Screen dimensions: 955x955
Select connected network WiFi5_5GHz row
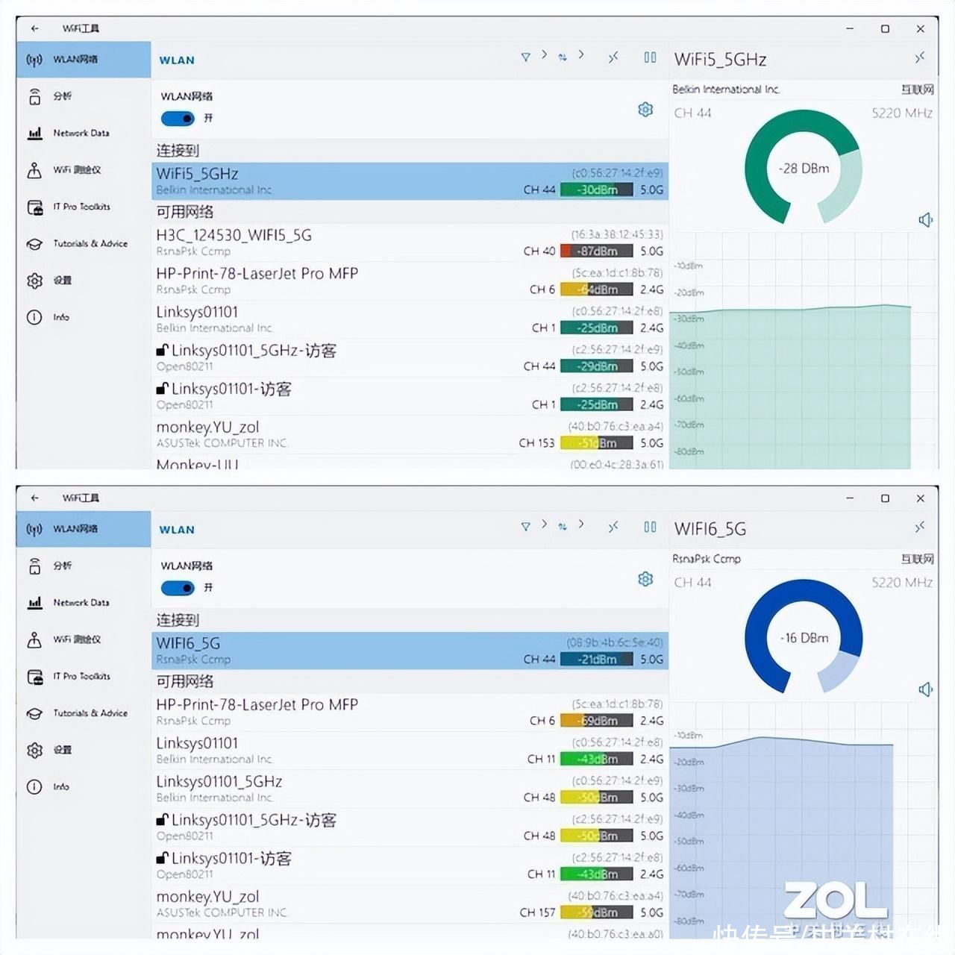[410, 181]
